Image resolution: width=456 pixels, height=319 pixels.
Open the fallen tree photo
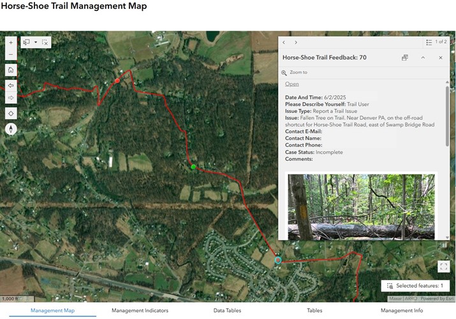point(361,207)
